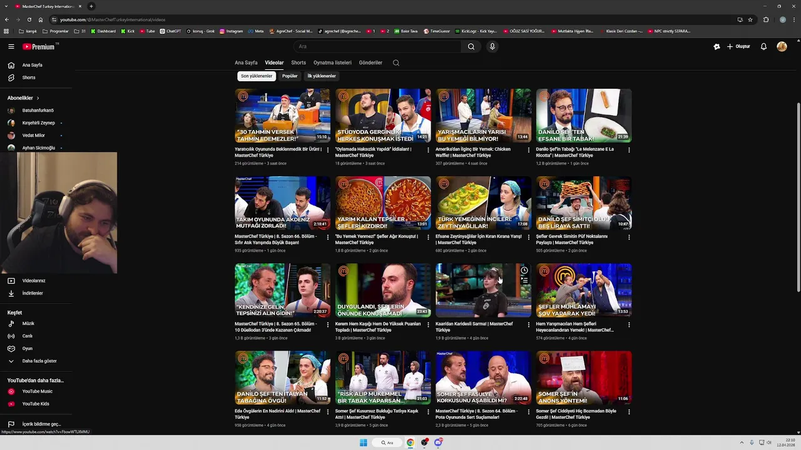The width and height of the screenshot is (801, 450).
Task: Select the Popüler filter chip
Action: (x=290, y=76)
